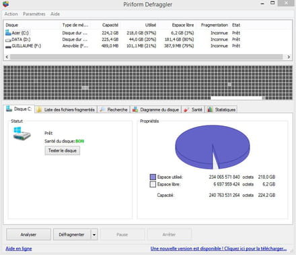The height and width of the screenshot is (255, 296).
Task: Expand the Défragmenter dropdown arrow
Action: (94, 235)
